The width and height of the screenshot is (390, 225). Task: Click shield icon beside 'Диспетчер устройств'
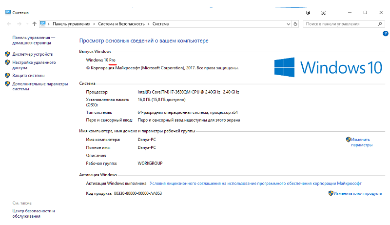coord(7,54)
